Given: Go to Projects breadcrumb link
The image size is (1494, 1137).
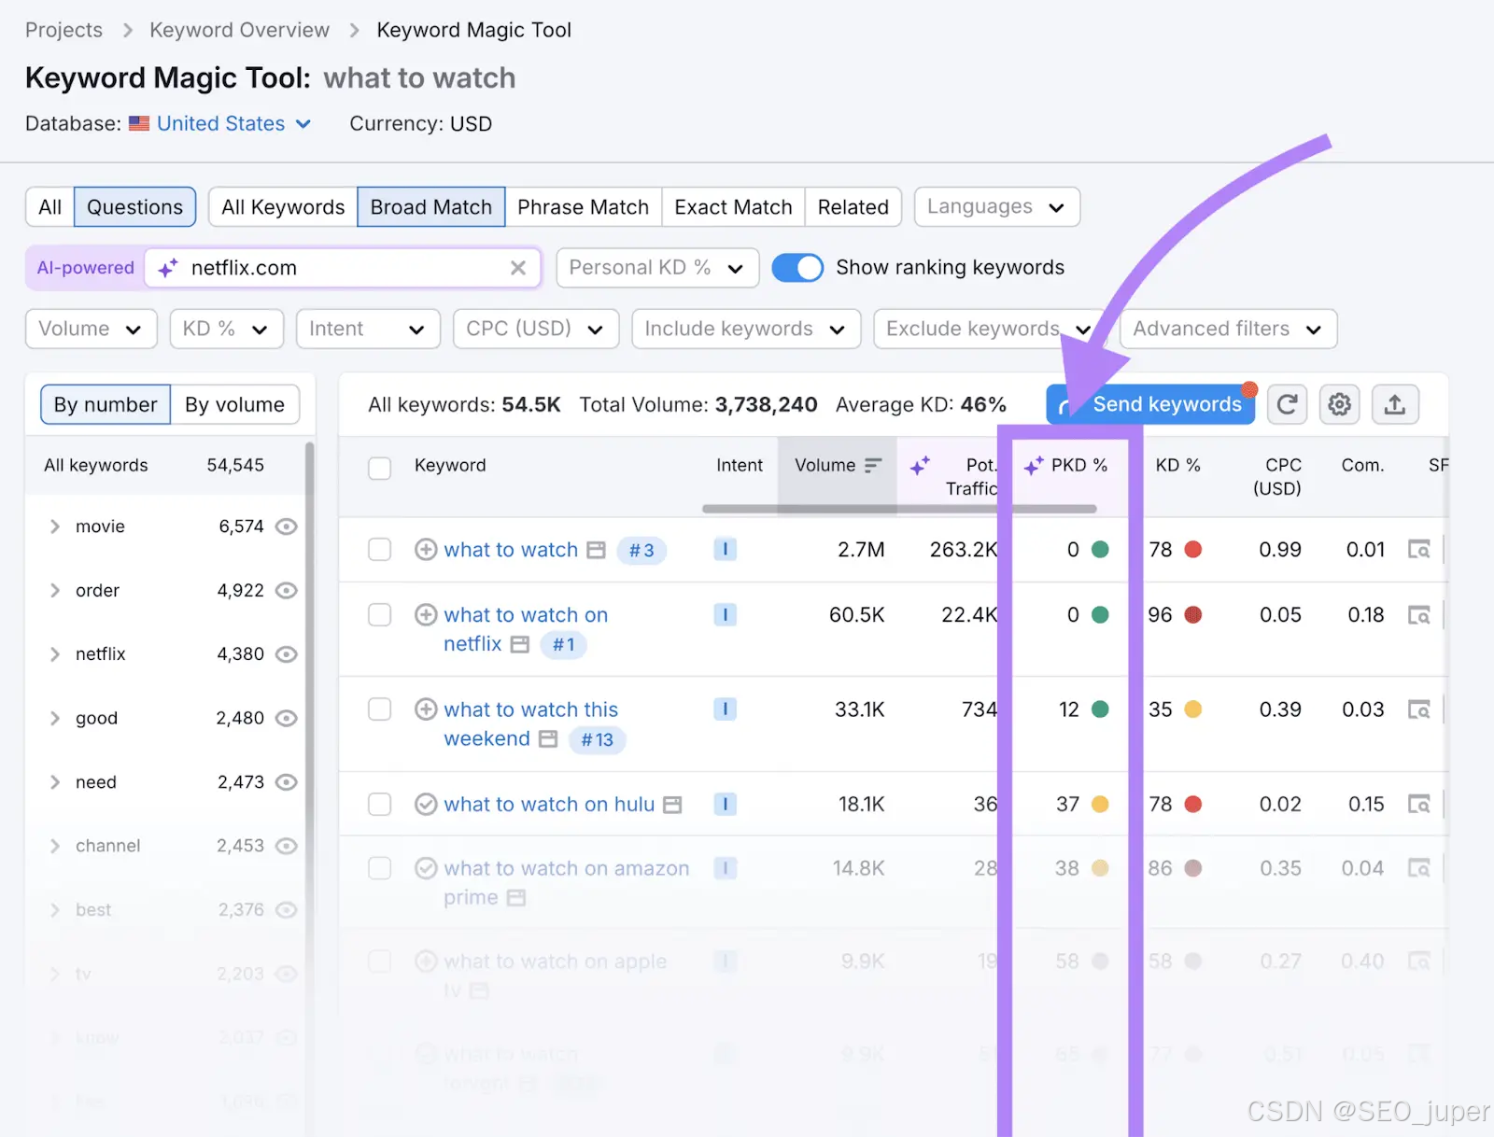Looking at the screenshot, I should point(63,30).
